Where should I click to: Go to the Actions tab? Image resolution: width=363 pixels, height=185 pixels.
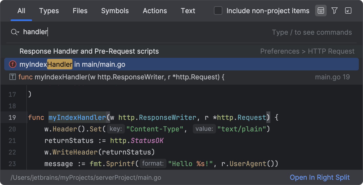155,11
